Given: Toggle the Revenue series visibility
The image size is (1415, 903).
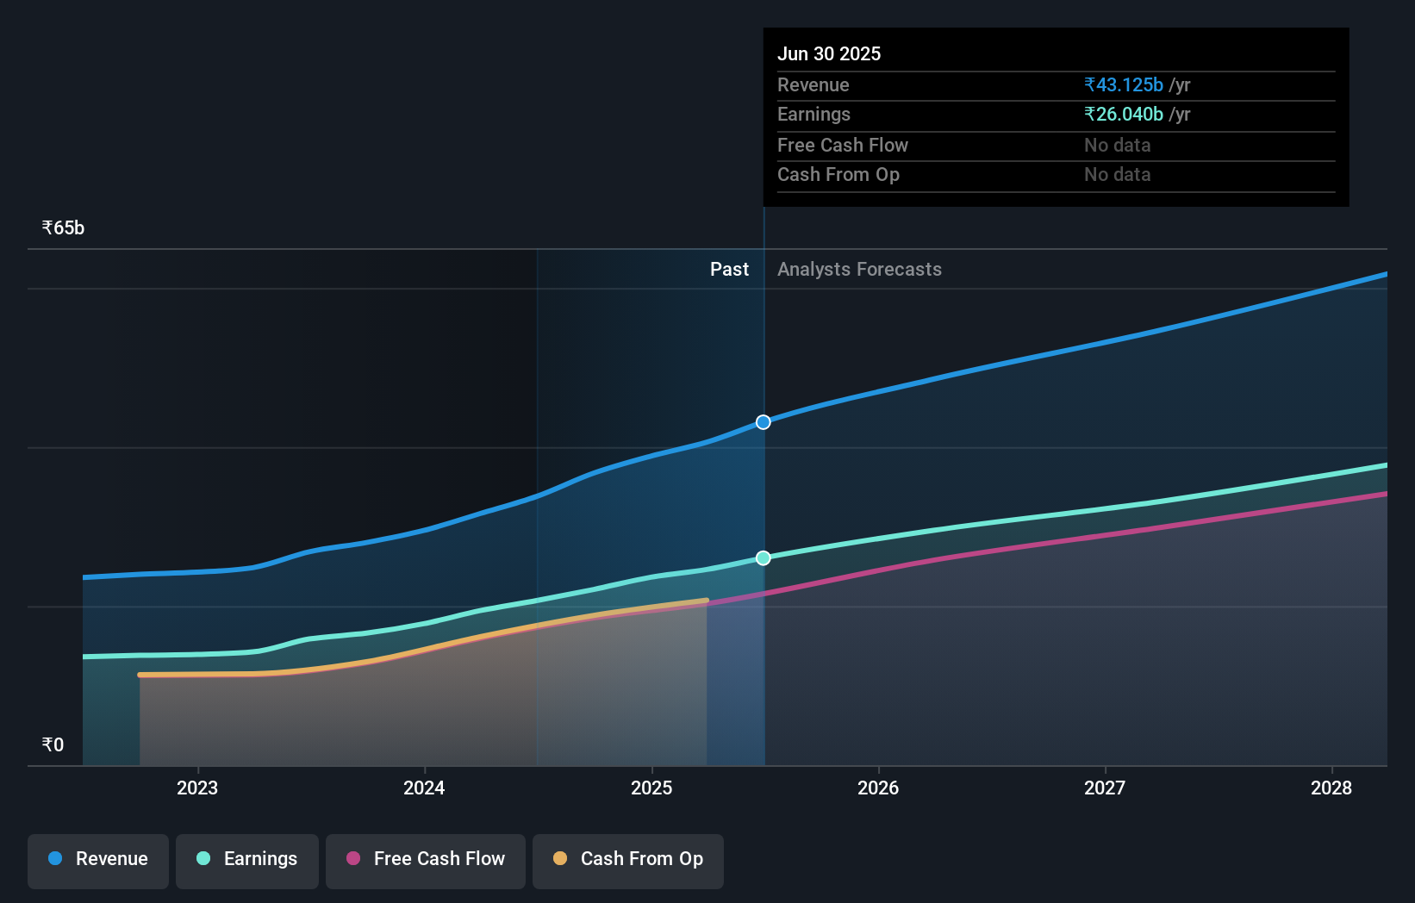Looking at the screenshot, I should [97, 859].
